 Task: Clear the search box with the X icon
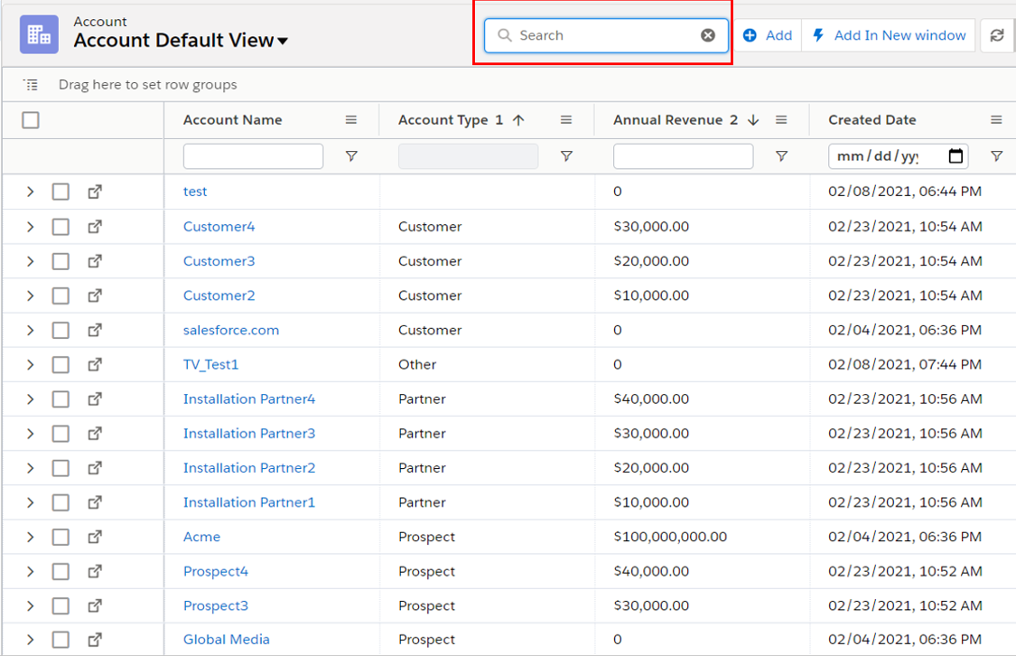pos(708,35)
